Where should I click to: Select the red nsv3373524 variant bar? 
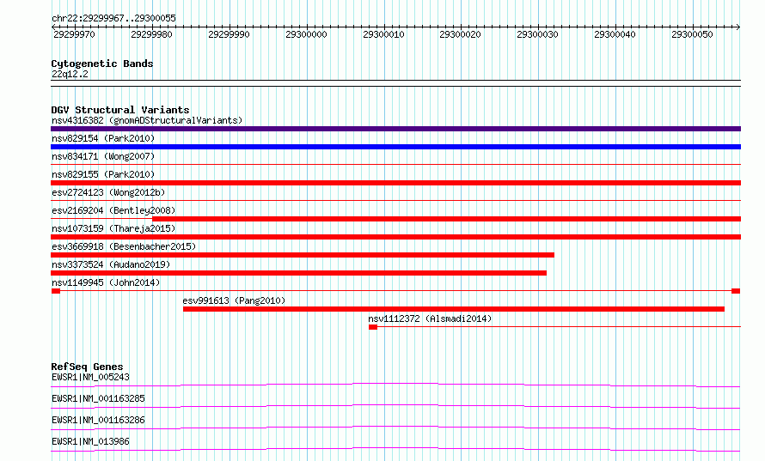[298, 273]
